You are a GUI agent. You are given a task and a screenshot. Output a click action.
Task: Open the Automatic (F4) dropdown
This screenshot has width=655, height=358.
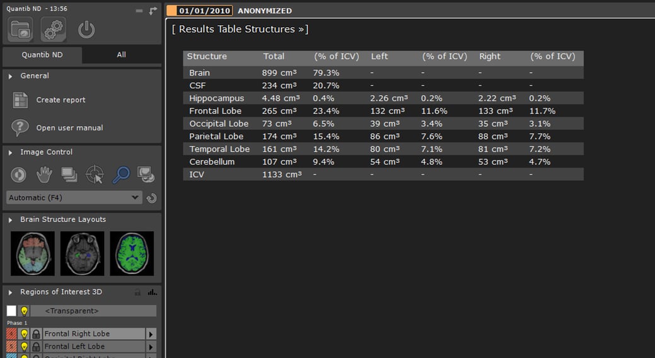(74, 198)
